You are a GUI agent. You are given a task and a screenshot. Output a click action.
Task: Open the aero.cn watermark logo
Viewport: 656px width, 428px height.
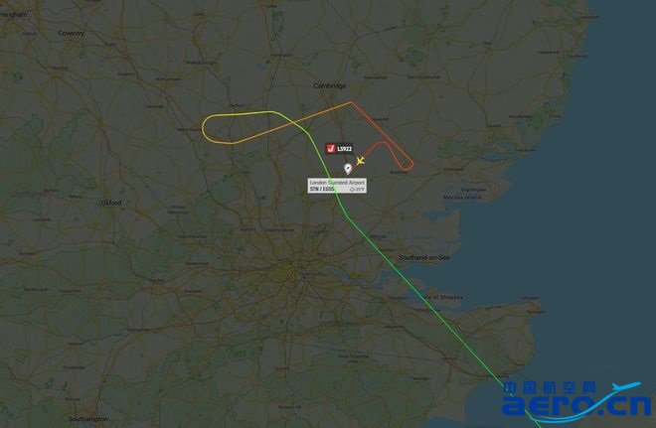(576, 402)
